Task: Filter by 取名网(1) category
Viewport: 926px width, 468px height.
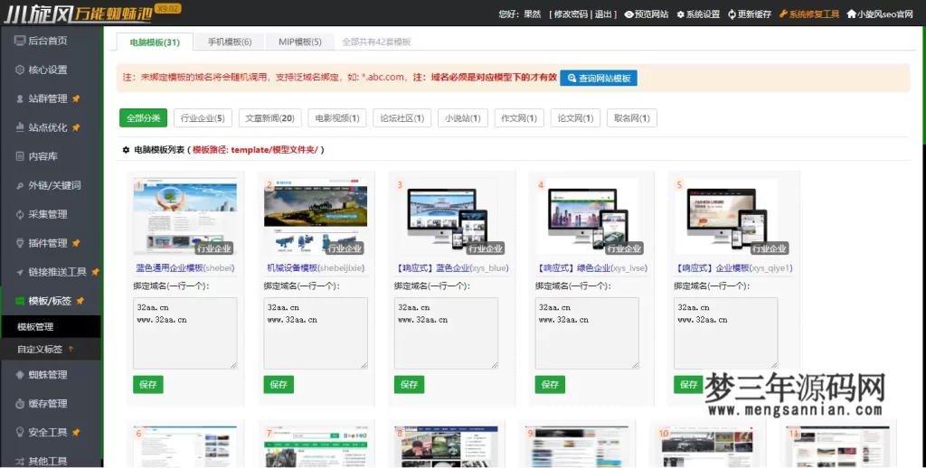Action: (632, 118)
